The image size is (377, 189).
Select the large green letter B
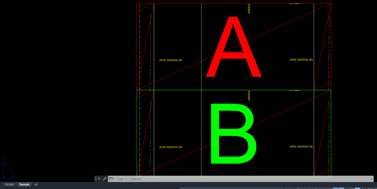(x=233, y=133)
